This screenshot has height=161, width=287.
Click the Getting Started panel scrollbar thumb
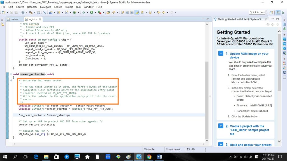click(x=279, y=62)
